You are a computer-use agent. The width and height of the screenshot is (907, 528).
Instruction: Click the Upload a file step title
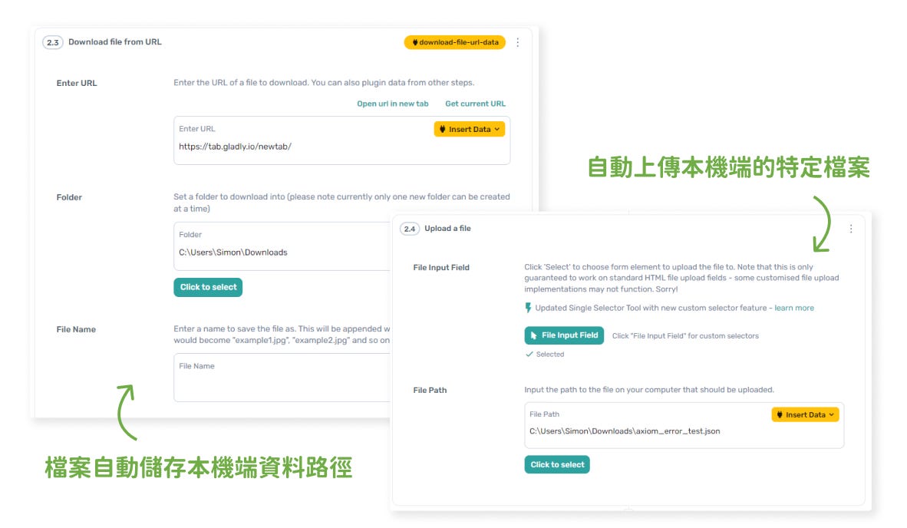pos(447,229)
